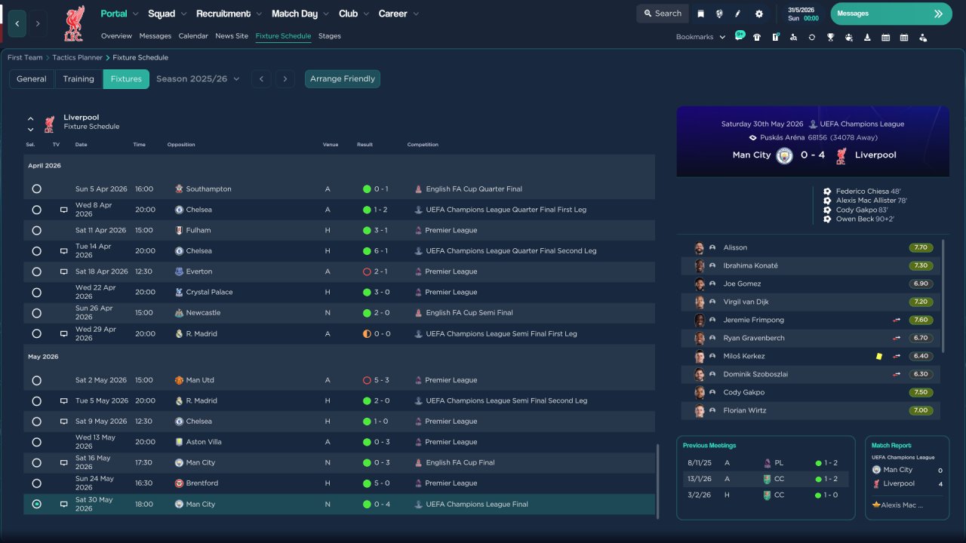The height and width of the screenshot is (543, 966).
Task: Select the Man City FA Cup Final radio
Action: tap(36, 462)
